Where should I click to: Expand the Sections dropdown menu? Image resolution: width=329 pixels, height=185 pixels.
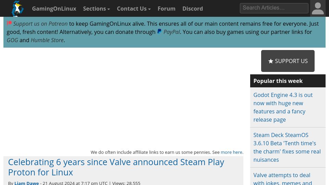pos(97,9)
